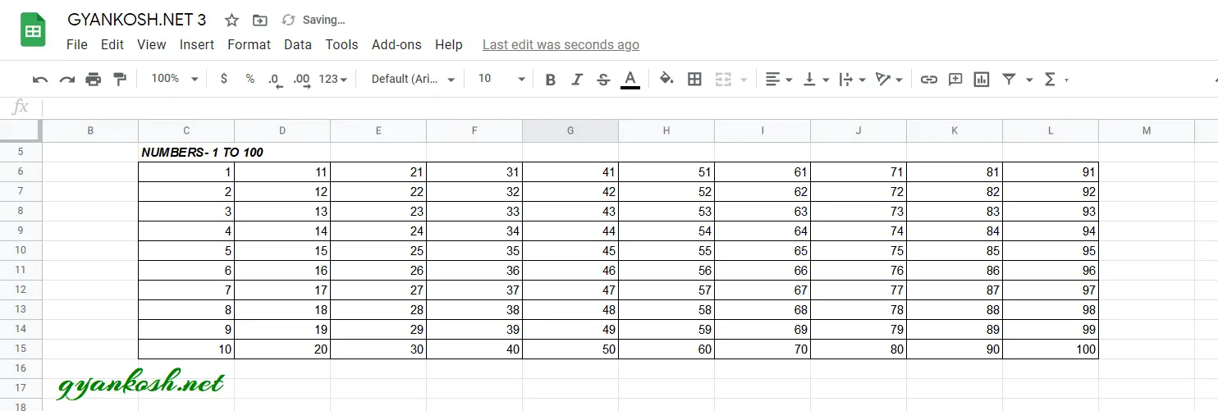Open the Fill color bucket
1218x411 pixels.
click(666, 79)
